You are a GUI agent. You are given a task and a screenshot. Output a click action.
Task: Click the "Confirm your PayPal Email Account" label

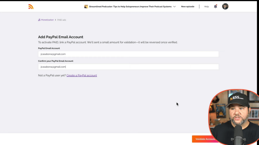(55, 61)
